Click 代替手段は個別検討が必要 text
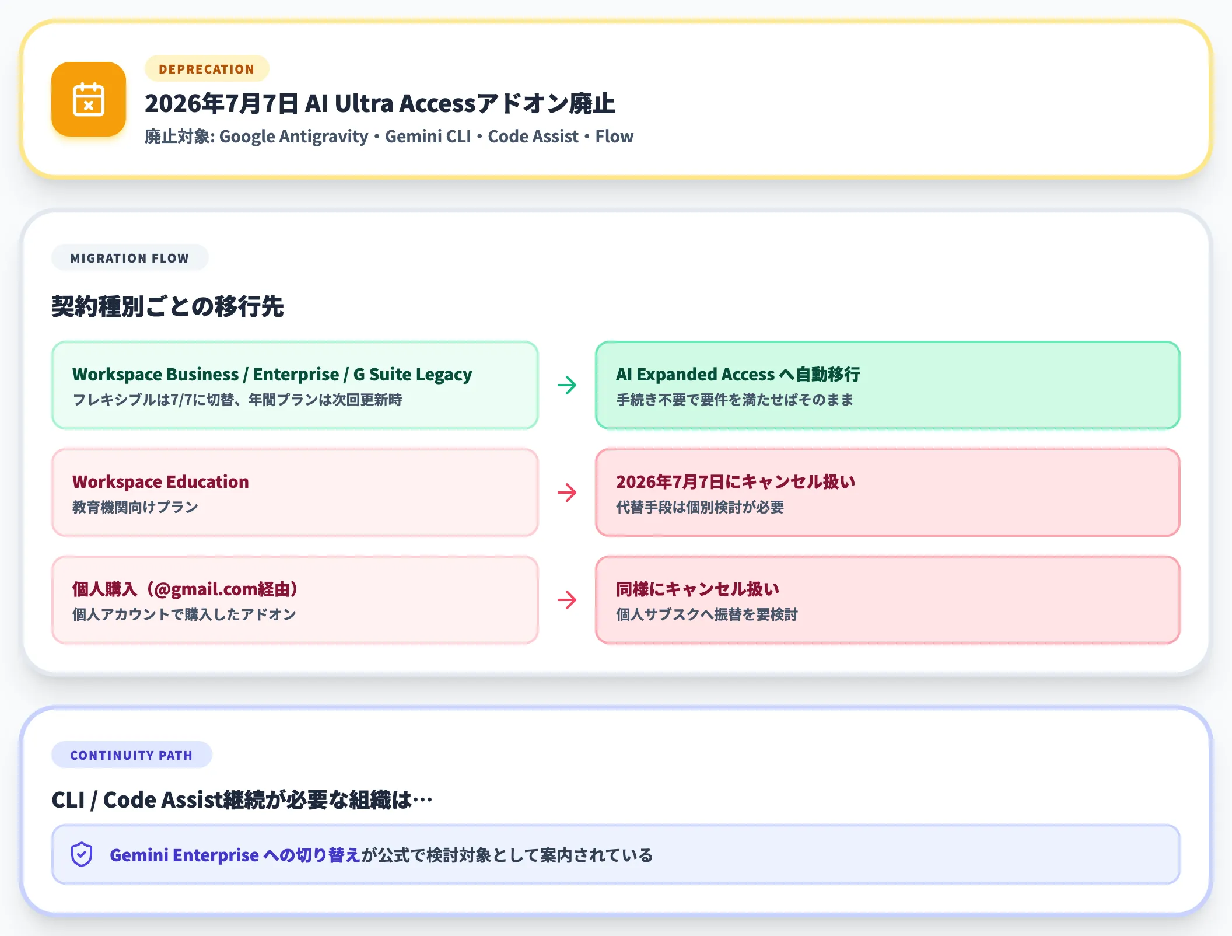This screenshot has height=936, width=1232. tap(700, 507)
